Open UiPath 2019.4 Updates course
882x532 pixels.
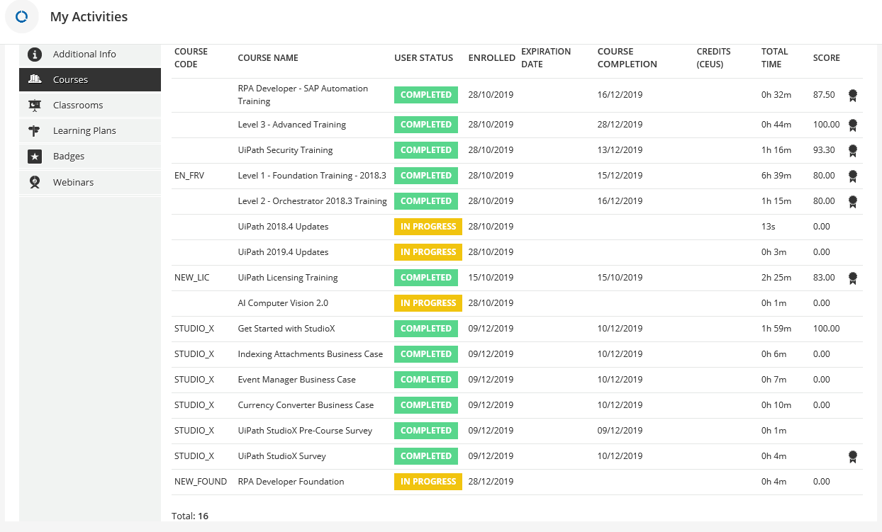283,252
